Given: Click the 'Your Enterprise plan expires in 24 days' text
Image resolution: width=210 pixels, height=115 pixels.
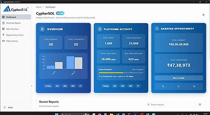Looking at the screenshot, I should pyautogui.click(x=116, y=76).
